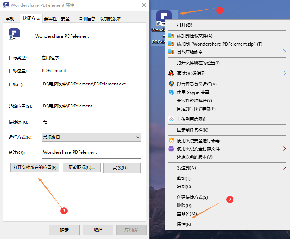Click the archive icon beside 添加到压缩文件(A)
Viewport: 290px width, 239px height.
point(171,36)
